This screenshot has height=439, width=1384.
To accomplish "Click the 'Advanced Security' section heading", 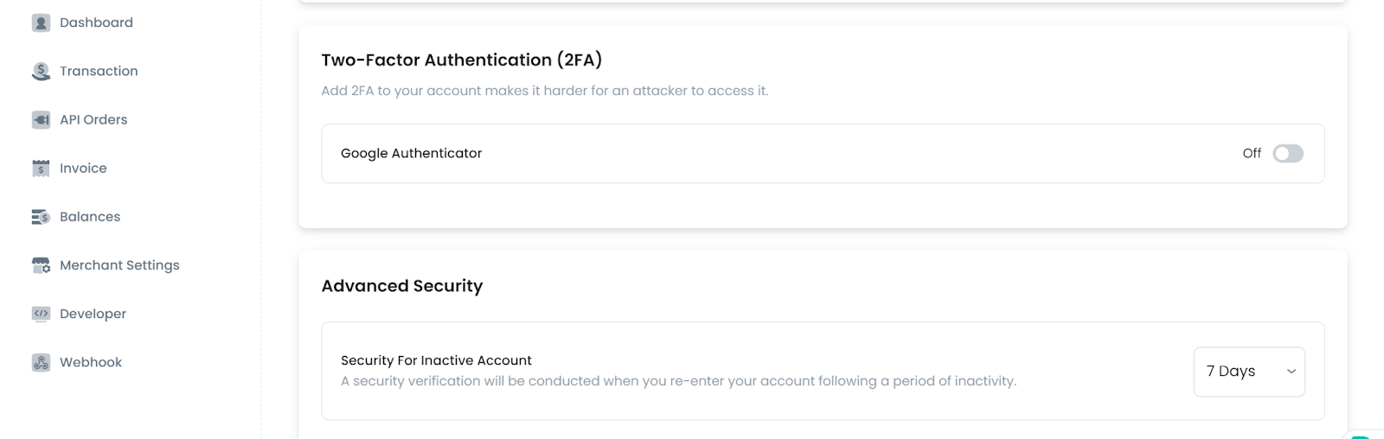I will (x=401, y=286).
